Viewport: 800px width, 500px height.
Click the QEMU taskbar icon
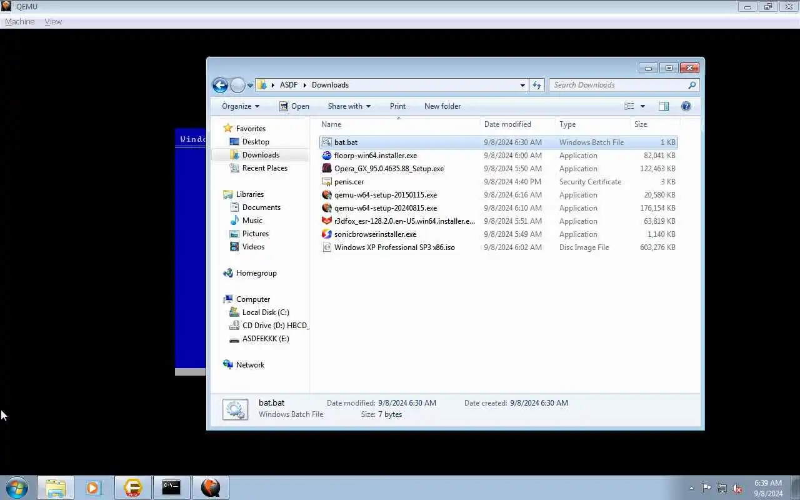(x=211, y=487)
